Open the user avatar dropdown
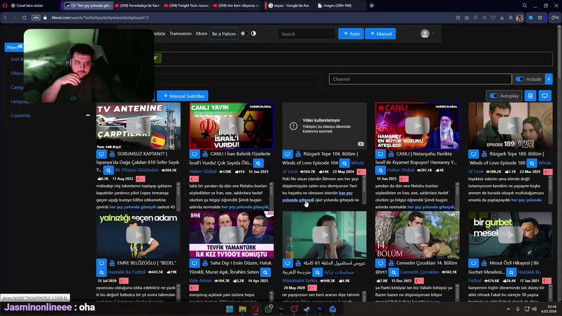This screenshot has width=562, height=316. (427, 34)
